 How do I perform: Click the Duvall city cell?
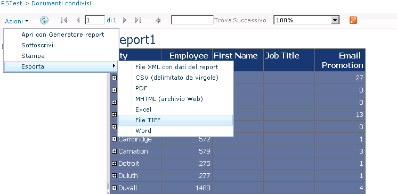click(x=127, y=188)
